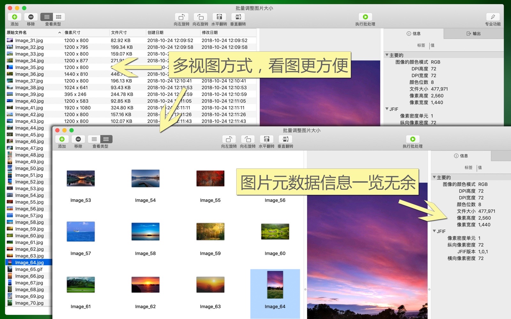Click the Remove icon in back window toolbar
Screen dimensions: 511x319
point(31,17)
